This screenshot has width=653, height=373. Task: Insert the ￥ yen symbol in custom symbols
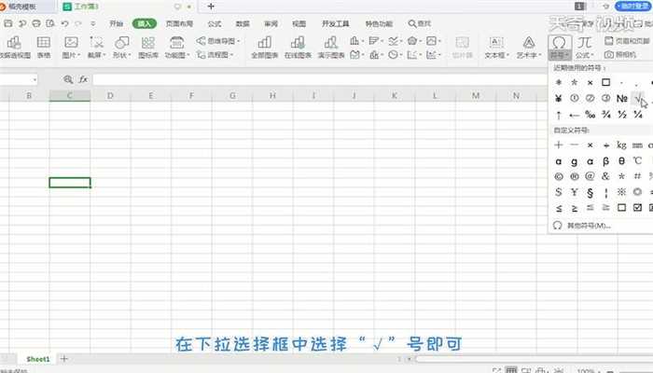[x=575, y=192]
